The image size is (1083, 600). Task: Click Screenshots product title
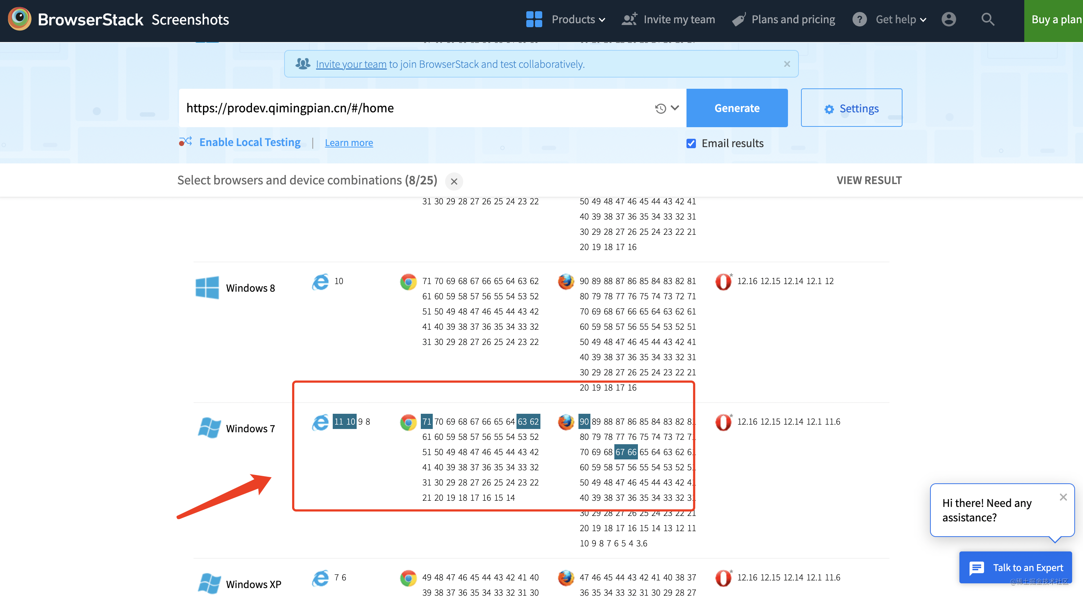click(x=190, y=19)
